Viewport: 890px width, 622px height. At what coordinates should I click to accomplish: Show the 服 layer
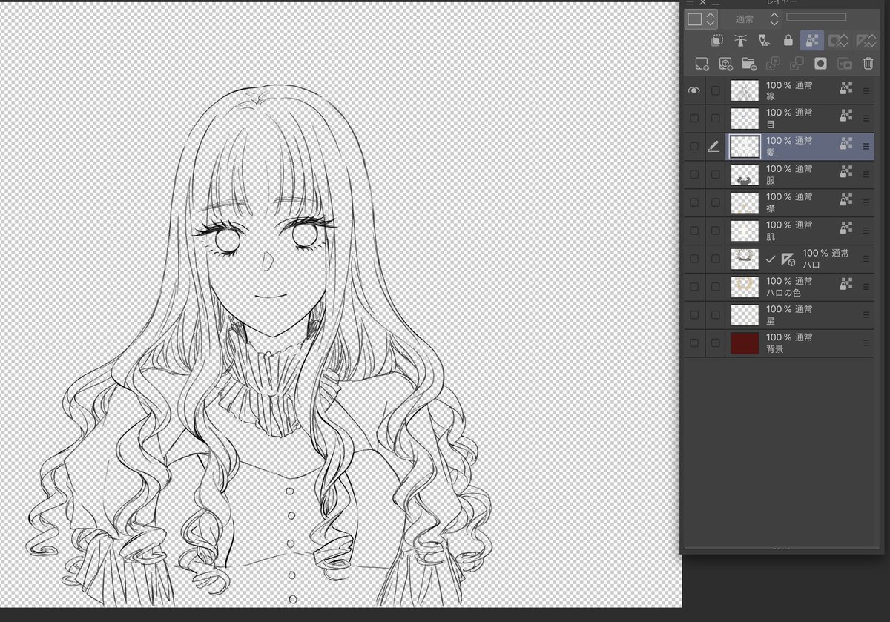tap(693, 175)
